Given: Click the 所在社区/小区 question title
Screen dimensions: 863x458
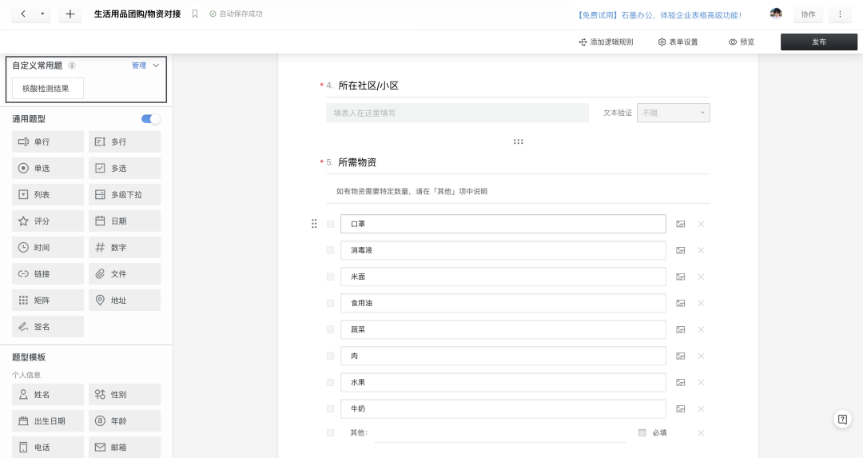Looking at the screenshot, I should [x=368, y=86].
